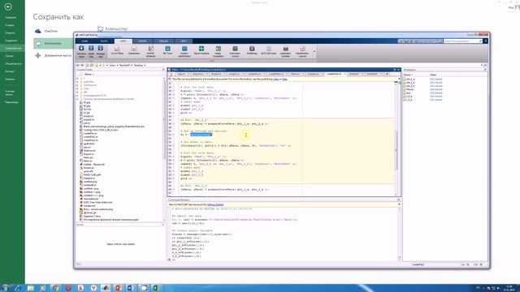The width and height of the screenshot is (520, 292).
Task: Open Параметры in Excel sidebar
Action: pyautogui.click(x=12, y=102)
